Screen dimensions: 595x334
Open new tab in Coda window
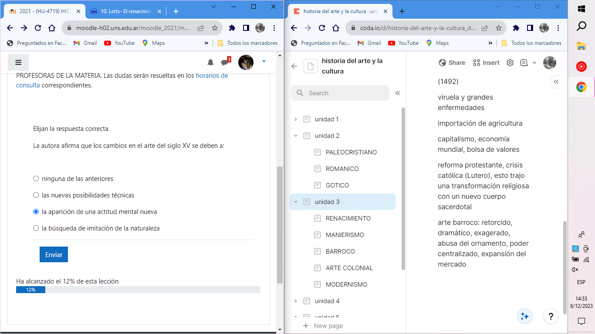402,11
